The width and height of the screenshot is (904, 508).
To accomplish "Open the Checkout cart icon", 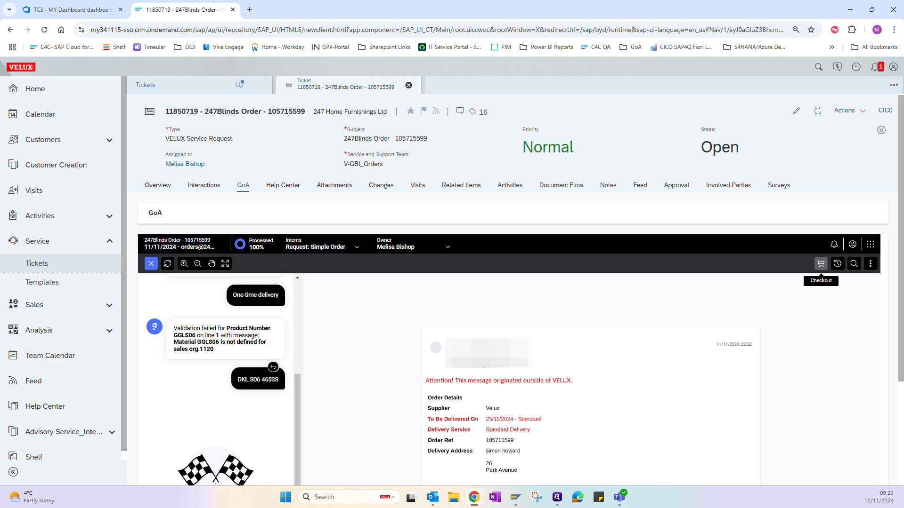I will click(x=821, y=263).
